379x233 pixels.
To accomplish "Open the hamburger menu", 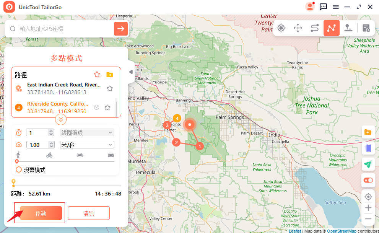I will point(335,7).
